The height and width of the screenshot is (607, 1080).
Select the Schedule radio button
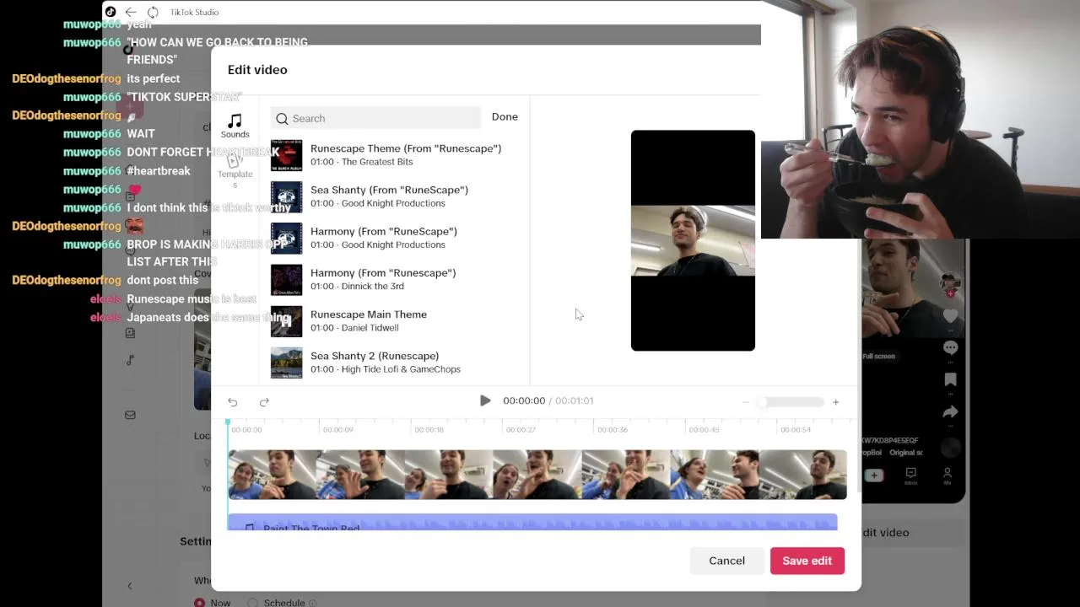click(252, 603)
